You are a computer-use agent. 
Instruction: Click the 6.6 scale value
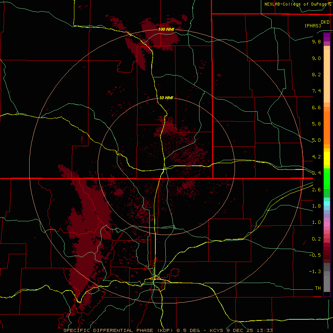pyautogui.click(x=316, y=107)
